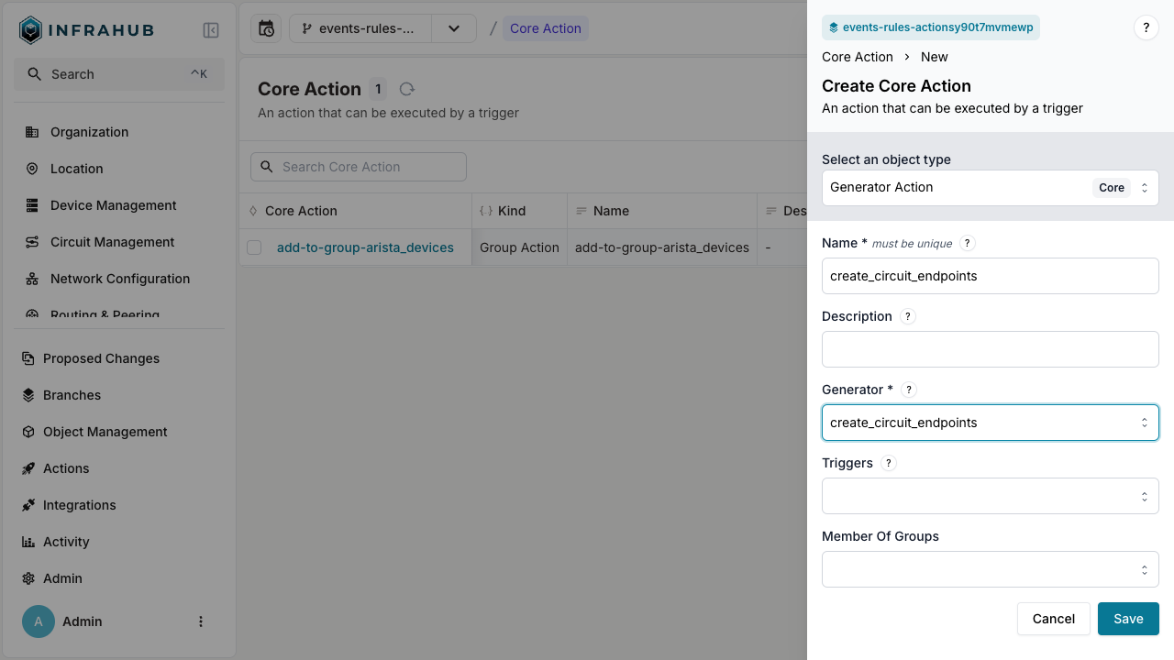Cancel creating the Core Action
The image size is (1174, 660).
[x=1053, y=619]
